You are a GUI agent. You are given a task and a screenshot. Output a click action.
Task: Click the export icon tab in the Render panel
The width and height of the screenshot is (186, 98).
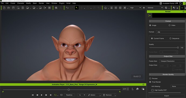click(x=149, y=16)
